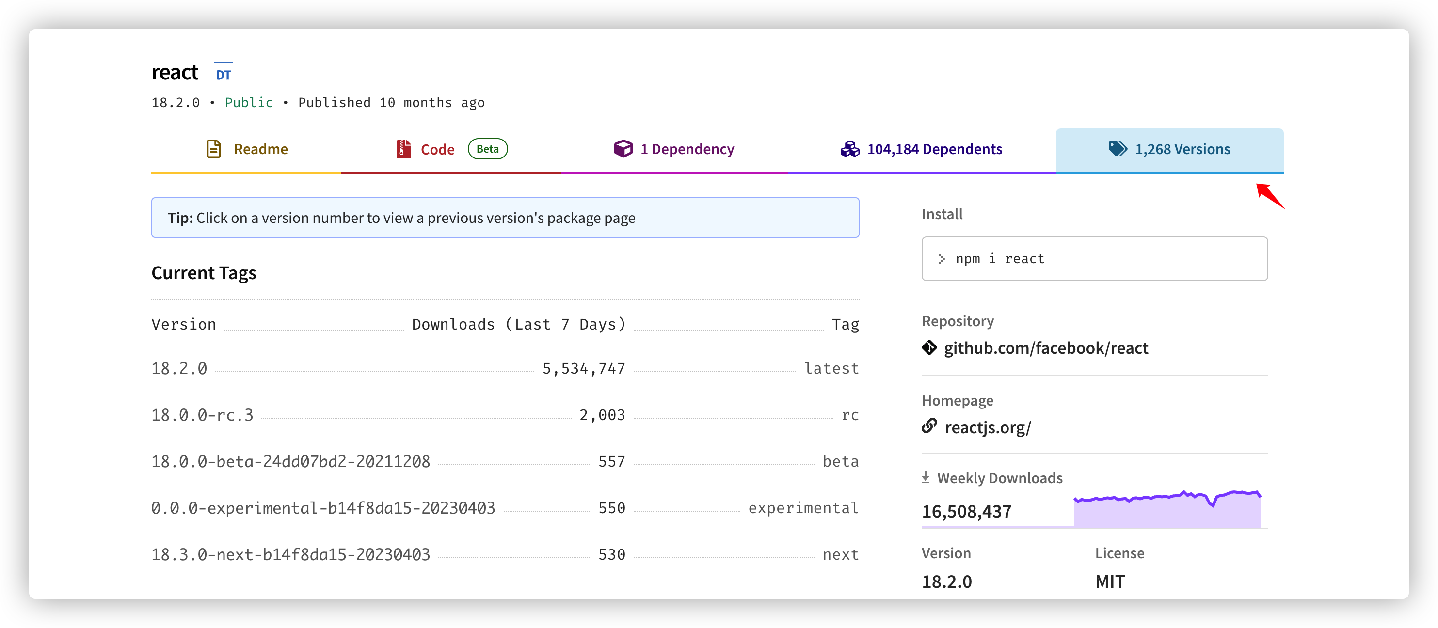This screenshot has height=628, width=1438.
Task: Click the DT TypeScript definitions icon
Action: [224, 73]
